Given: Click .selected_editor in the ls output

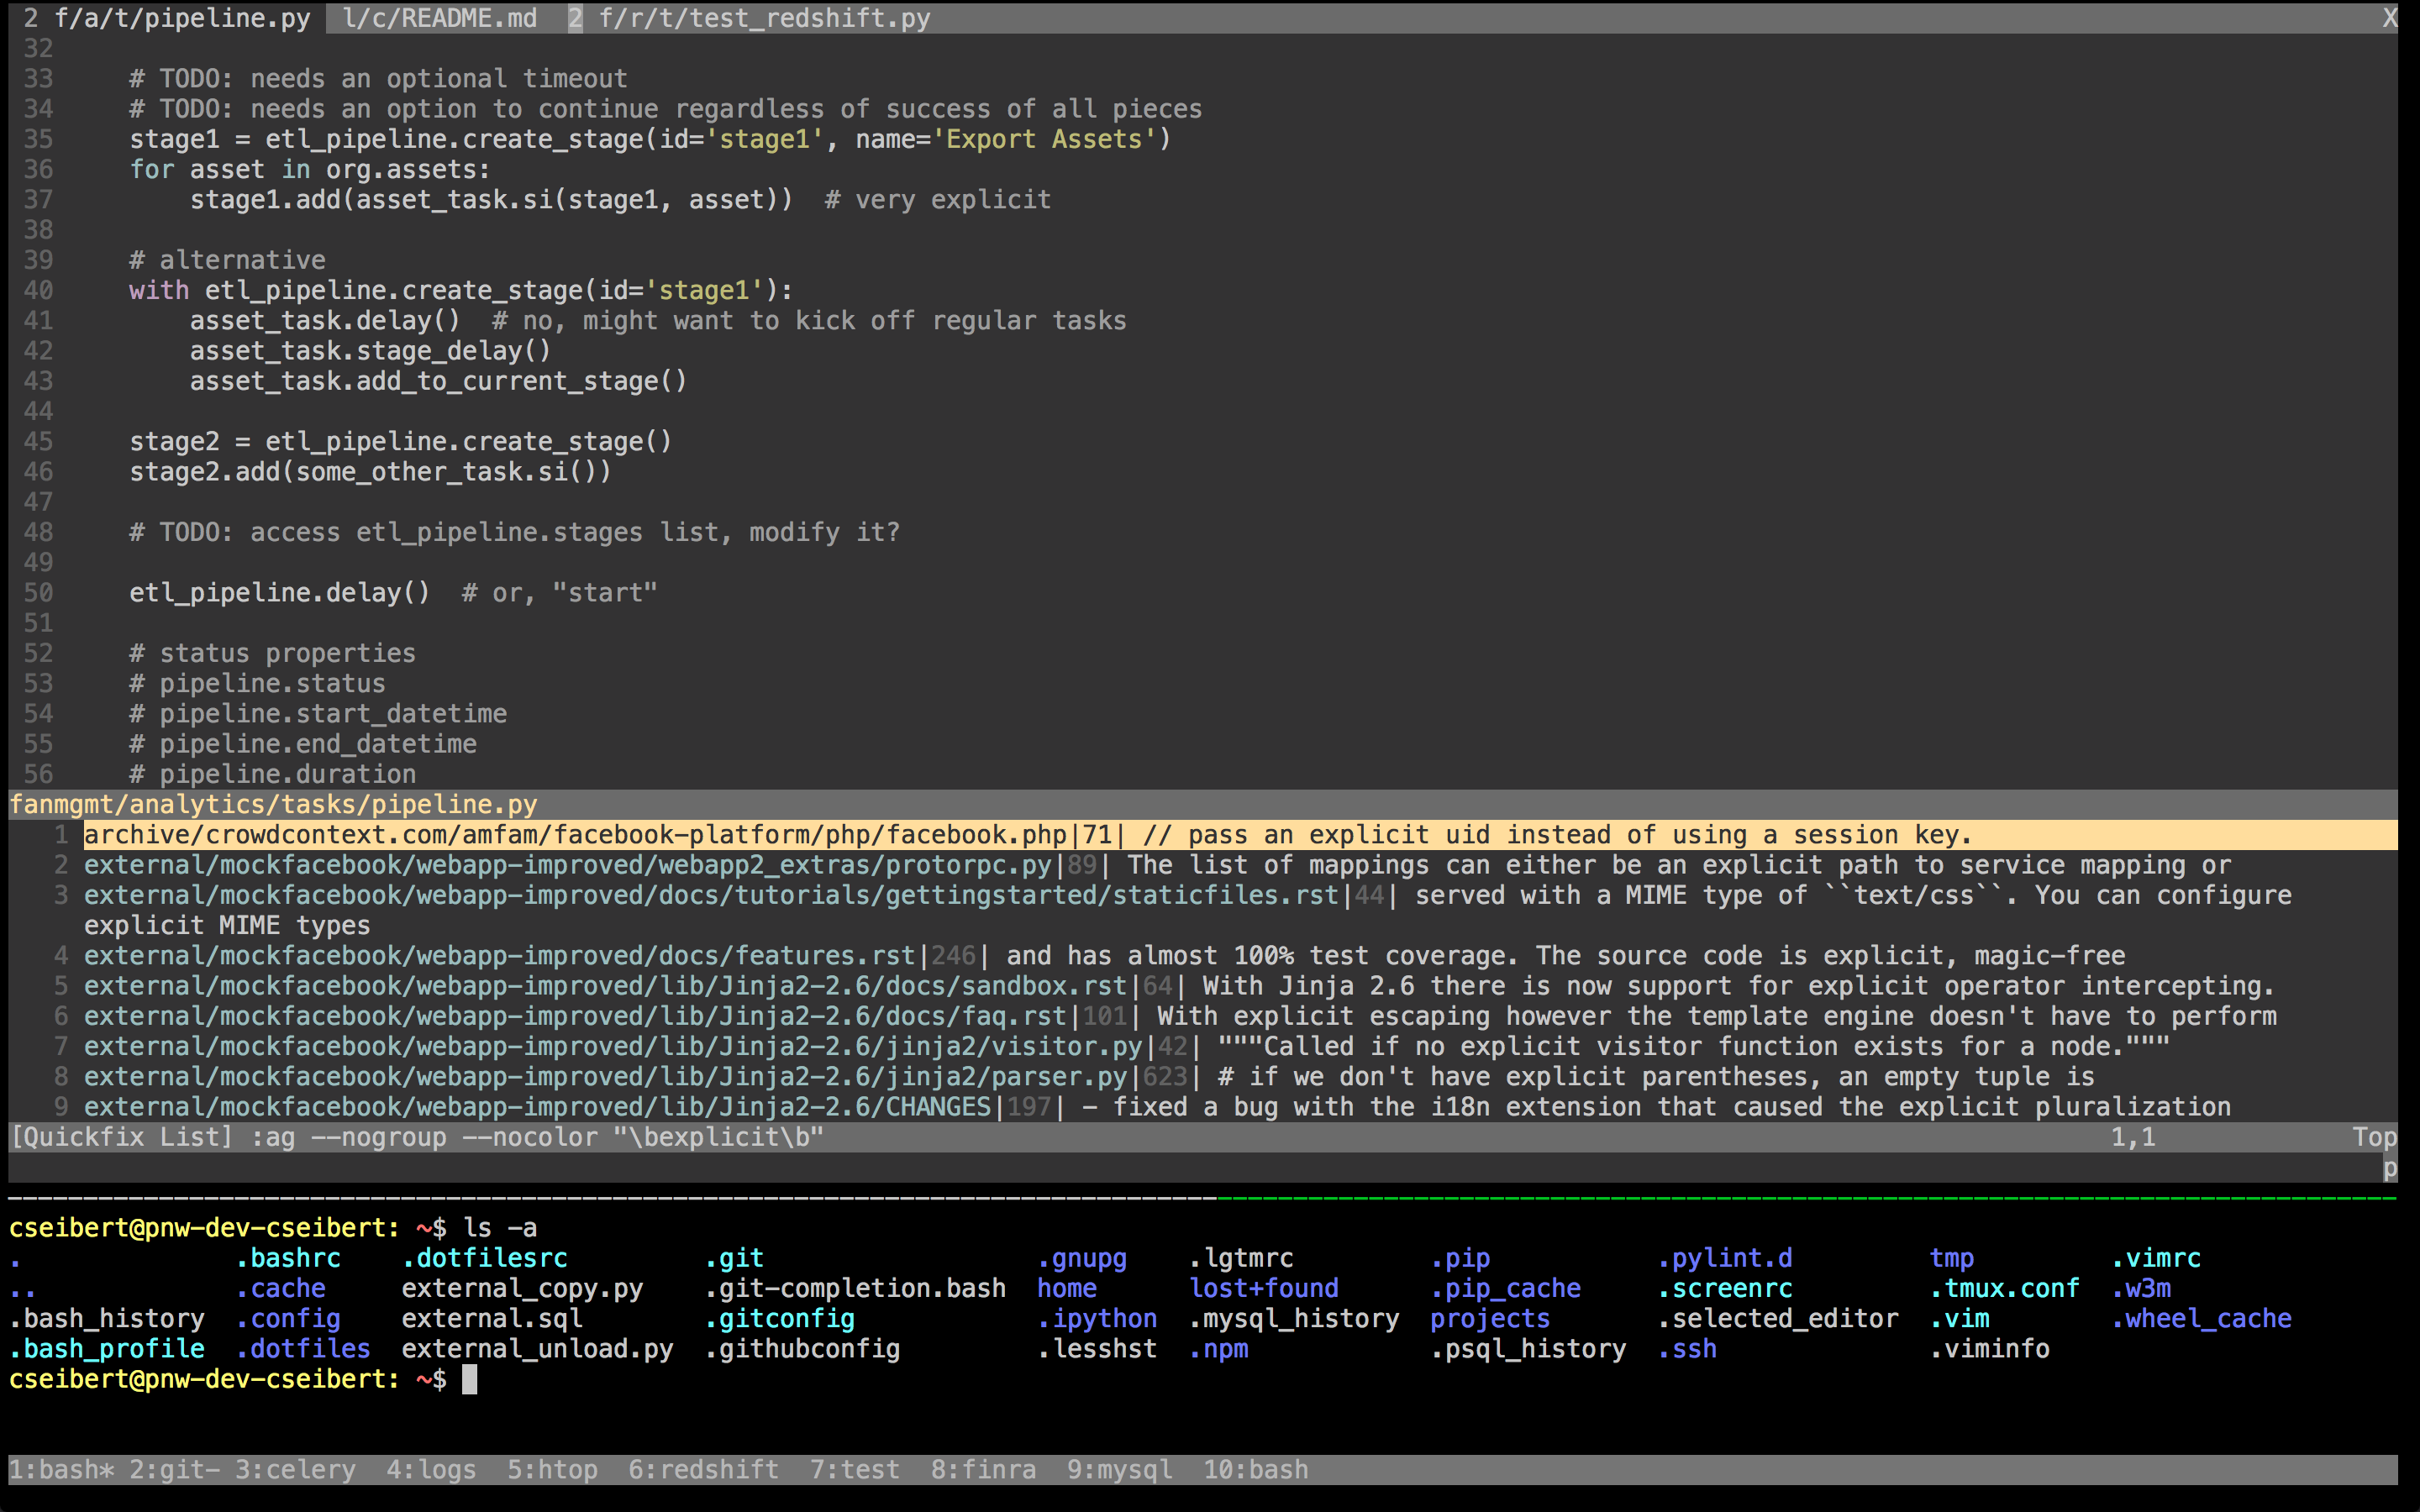Looking at the screenshot, I should click(x=1778, y=1318).
